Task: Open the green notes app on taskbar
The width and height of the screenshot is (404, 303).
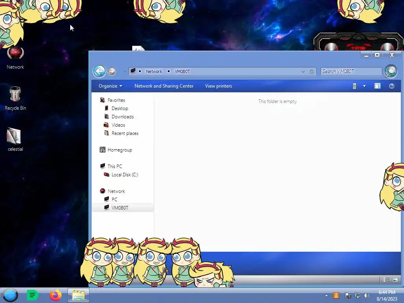Action: [x=32, y=295]
